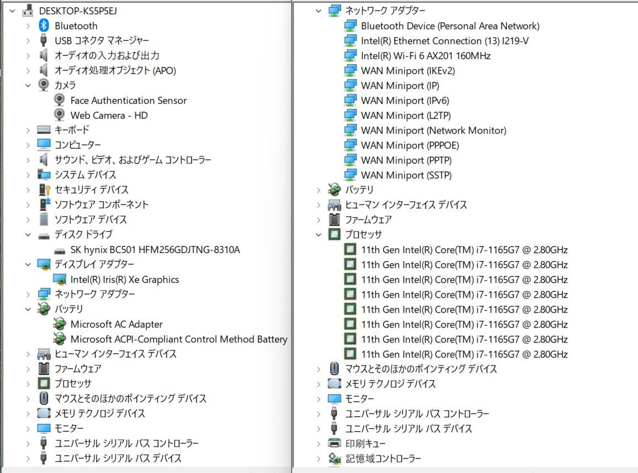Click the SK hynix BC501 disk drive icon
Viewport: 638px width, 473px height.
coord(60,251)
